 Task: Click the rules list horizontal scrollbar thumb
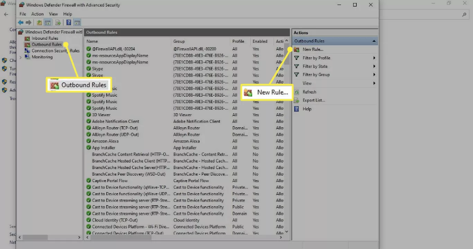click(121, 237)
